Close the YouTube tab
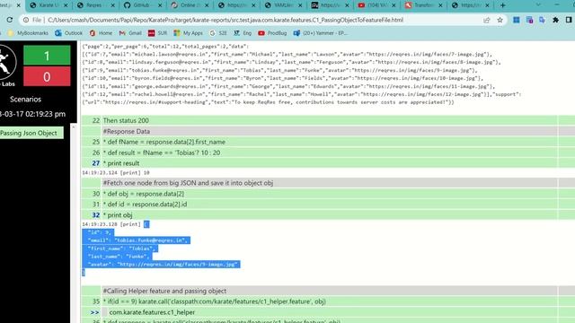This screenshot has height=323, width=575. (394, 5)
